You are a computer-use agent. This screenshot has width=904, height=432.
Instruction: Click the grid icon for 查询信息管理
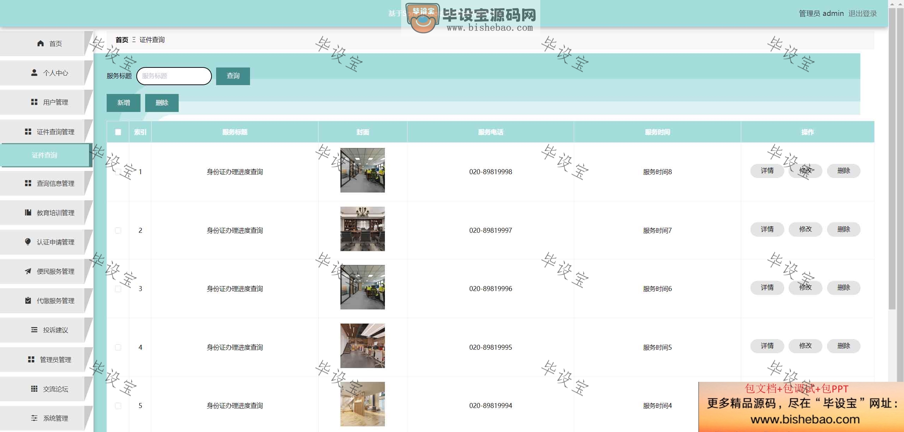(x=28, y=183)
